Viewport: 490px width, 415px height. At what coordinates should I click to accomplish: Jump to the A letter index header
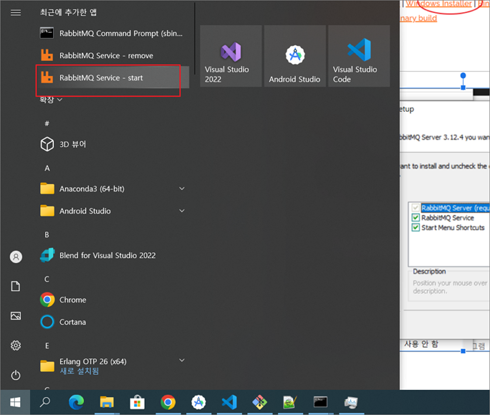(x=47, y=168)
